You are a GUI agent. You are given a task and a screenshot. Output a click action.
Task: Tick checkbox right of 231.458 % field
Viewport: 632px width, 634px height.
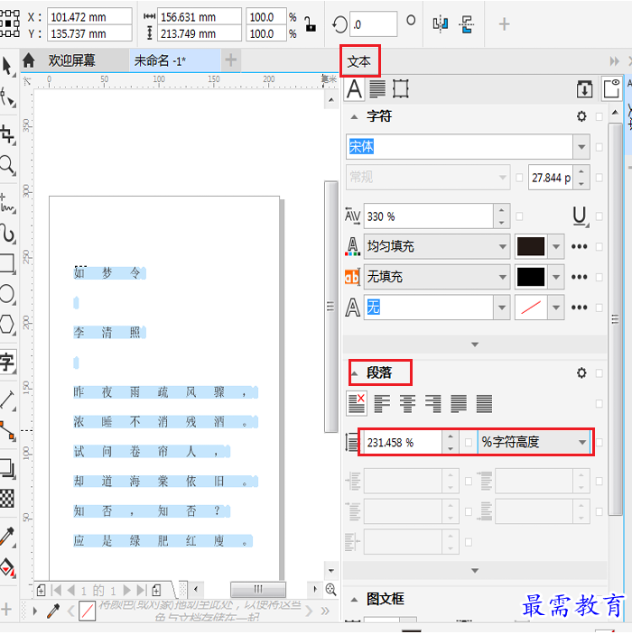[x=469, y=442]
